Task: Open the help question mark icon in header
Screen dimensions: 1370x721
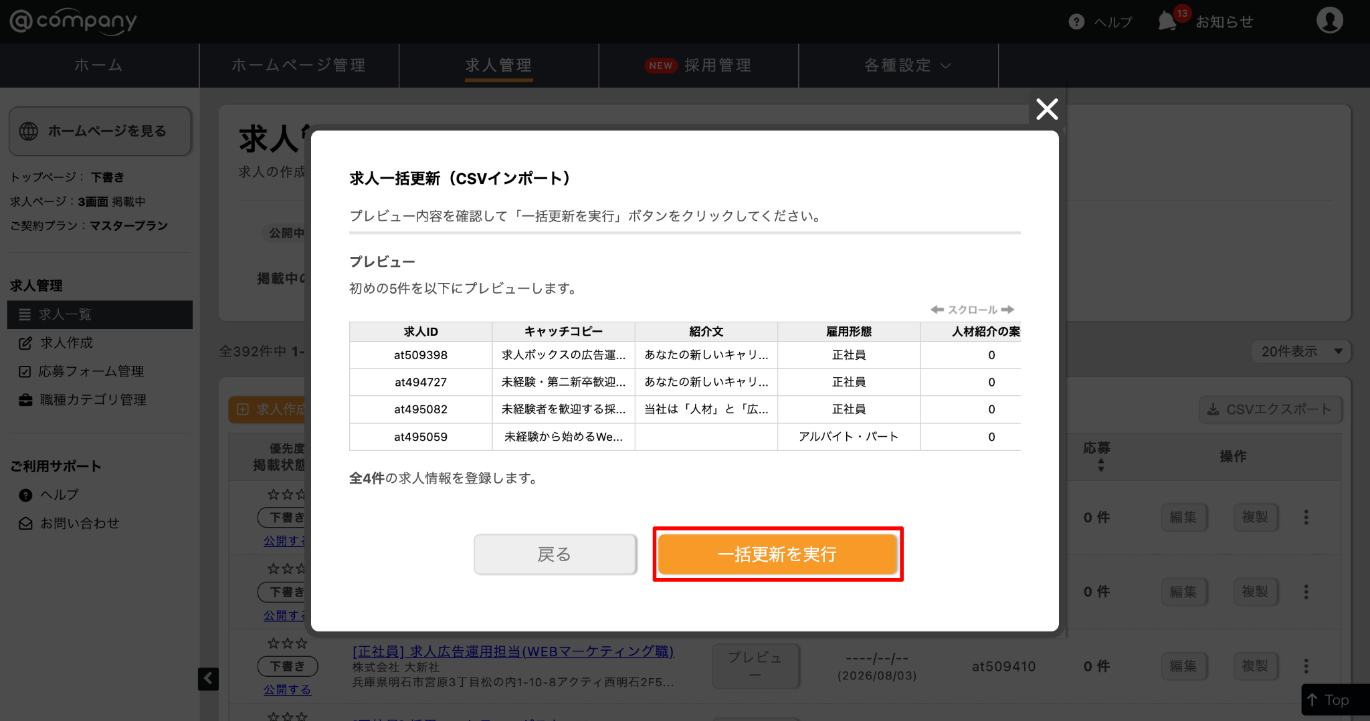Action: [x=1076, y=22]
